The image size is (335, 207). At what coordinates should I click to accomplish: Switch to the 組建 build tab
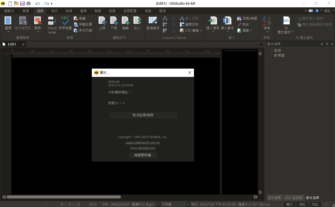(112, 11)
